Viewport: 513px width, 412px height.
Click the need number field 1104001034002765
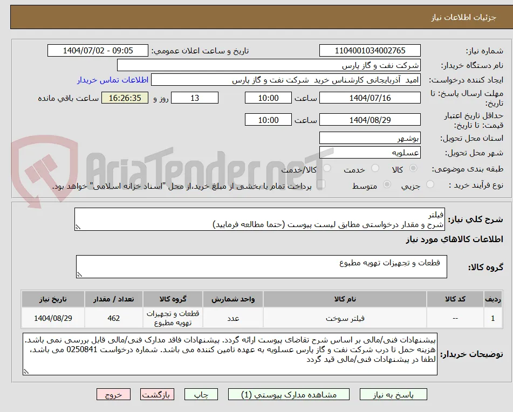click(370, 51)
